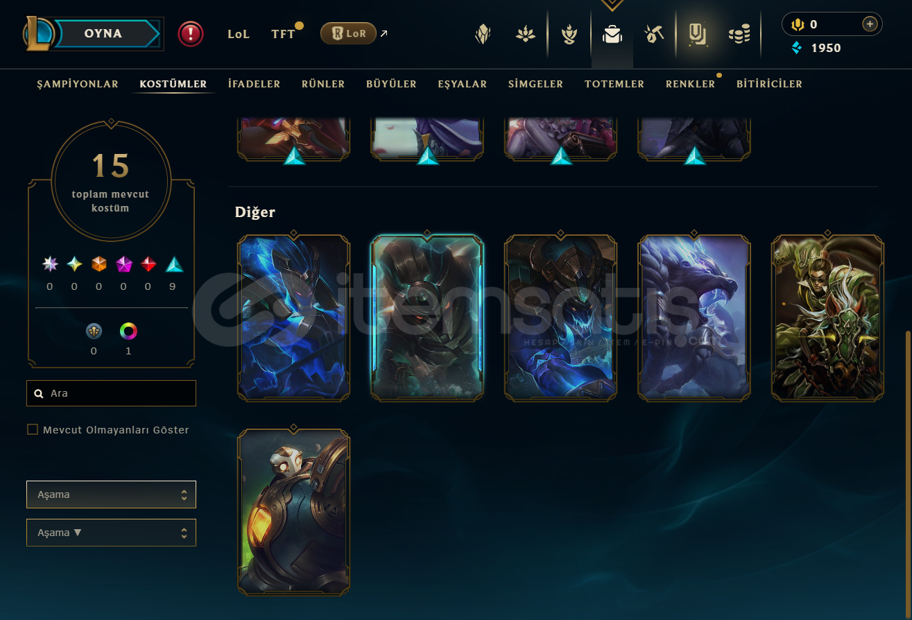
Task: Click the chroma color wheel counter icon
Action: 128,331
